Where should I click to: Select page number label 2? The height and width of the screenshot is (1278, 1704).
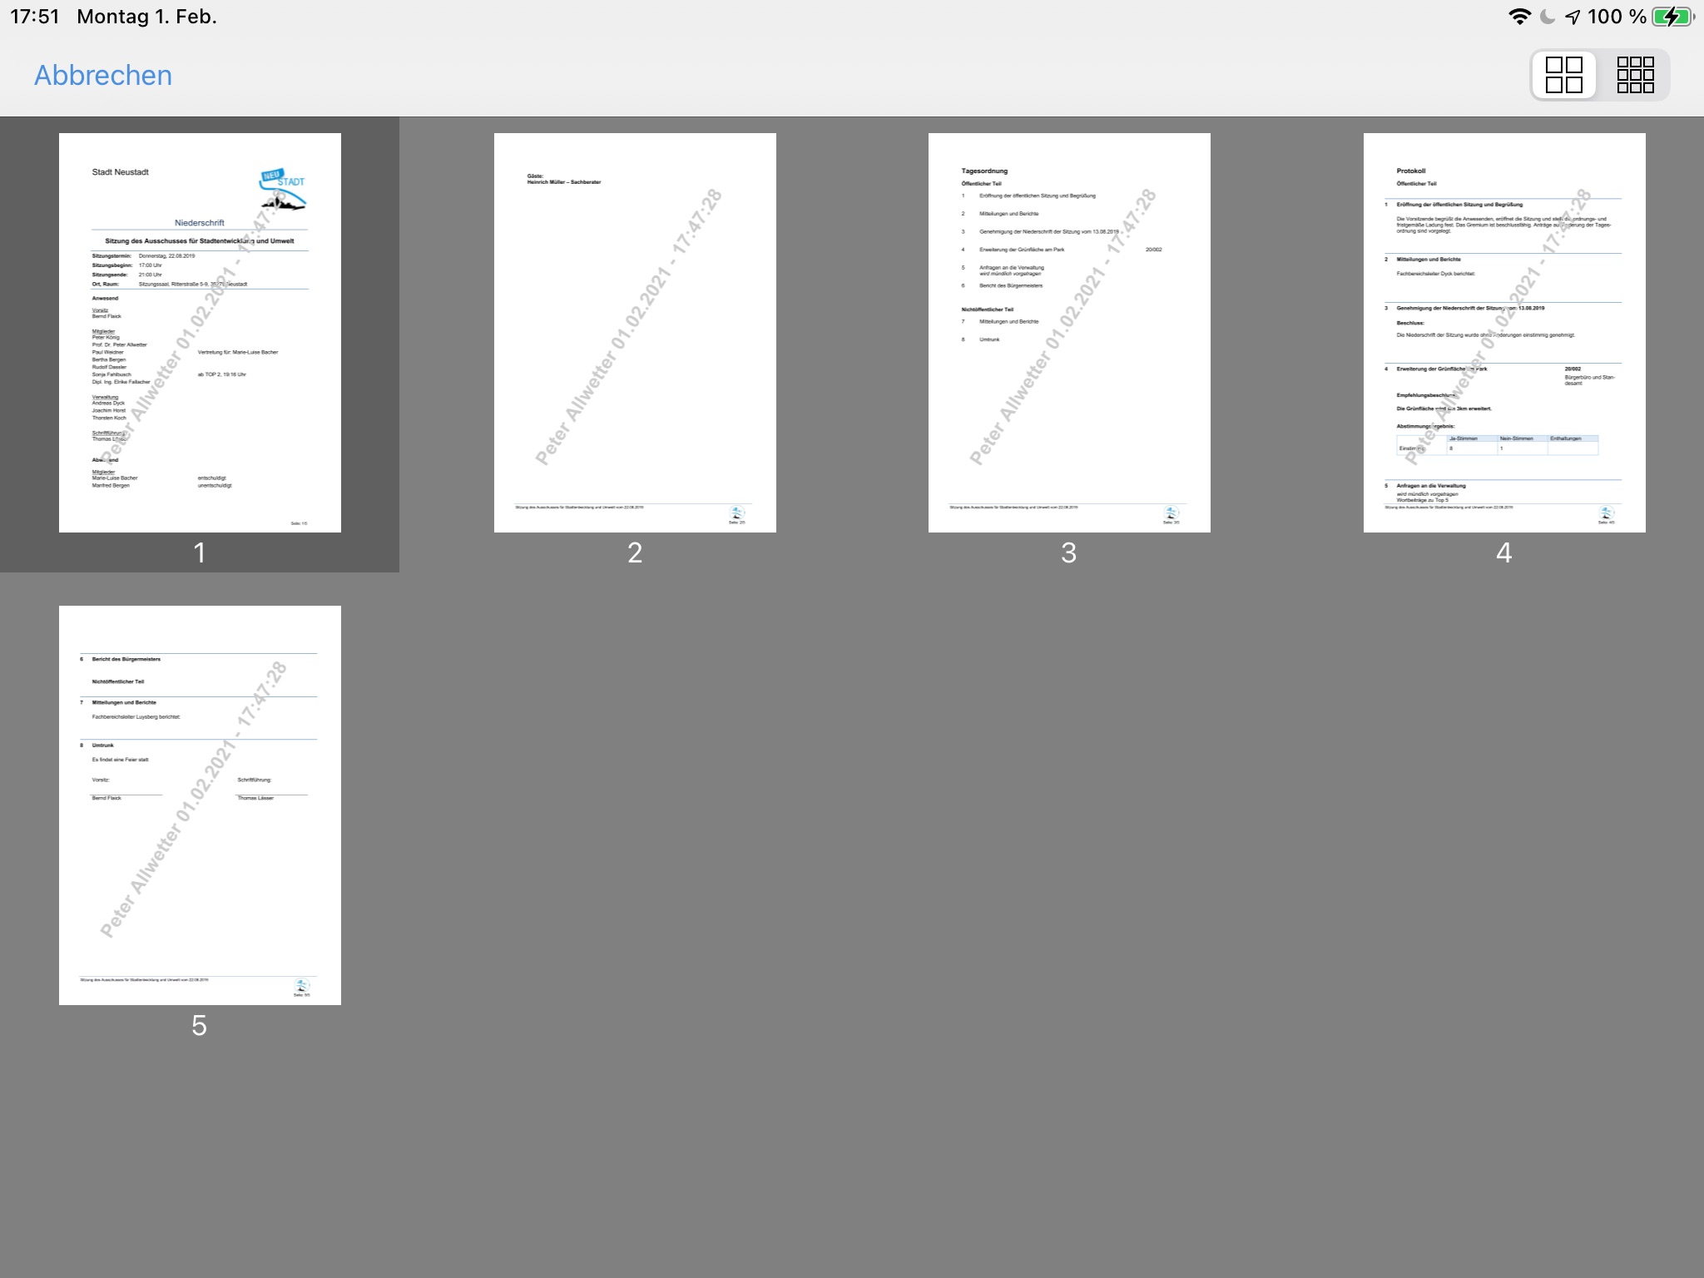tap(635, 552)
